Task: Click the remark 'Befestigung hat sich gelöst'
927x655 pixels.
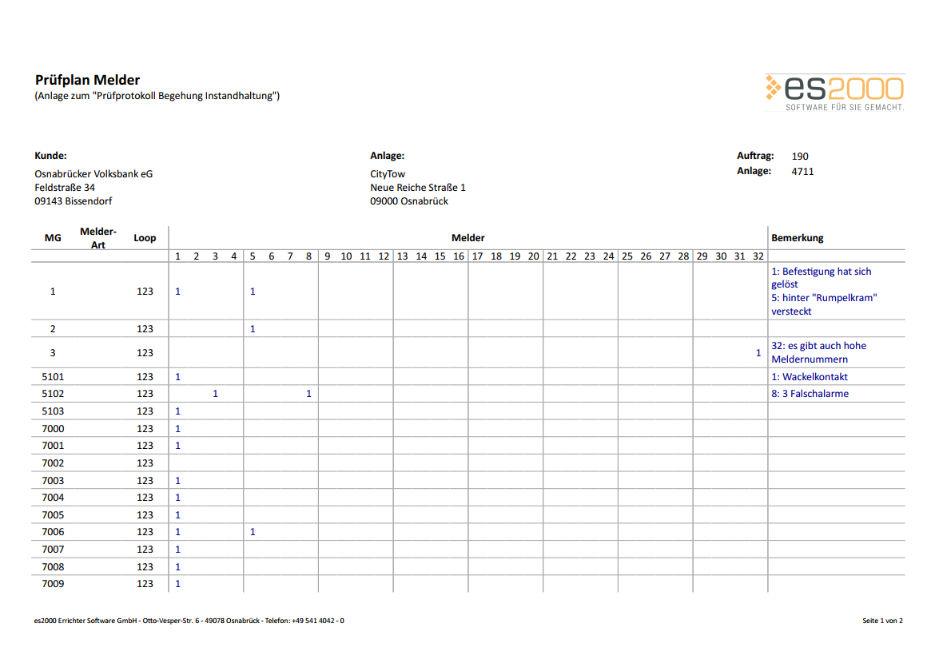Action: 822,278
